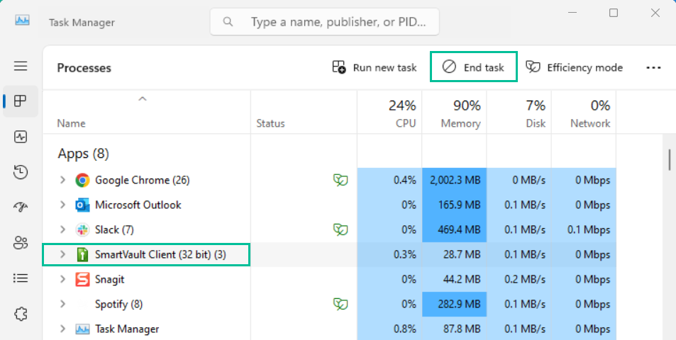The width and height of the screenshot is (676, 340).
Task: Focus the name, publisher, or PID search box
Action: tap(325, 21)
